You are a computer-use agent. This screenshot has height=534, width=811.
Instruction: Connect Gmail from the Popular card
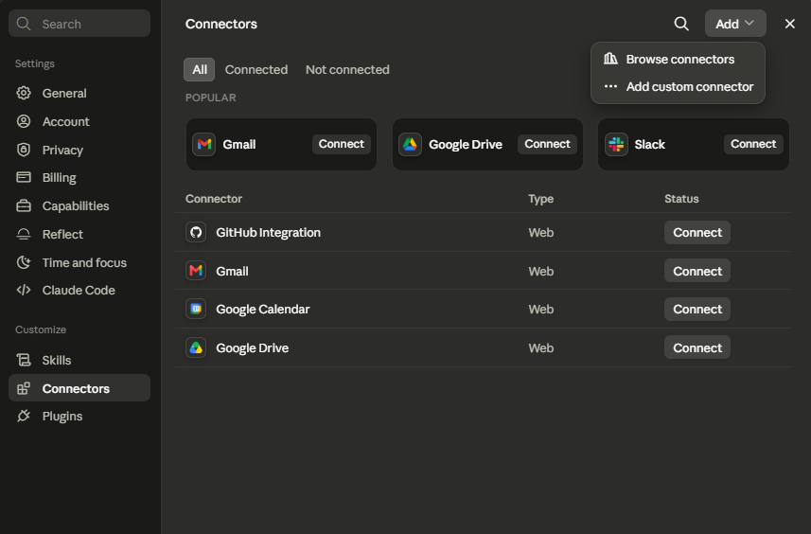[342, 144]
